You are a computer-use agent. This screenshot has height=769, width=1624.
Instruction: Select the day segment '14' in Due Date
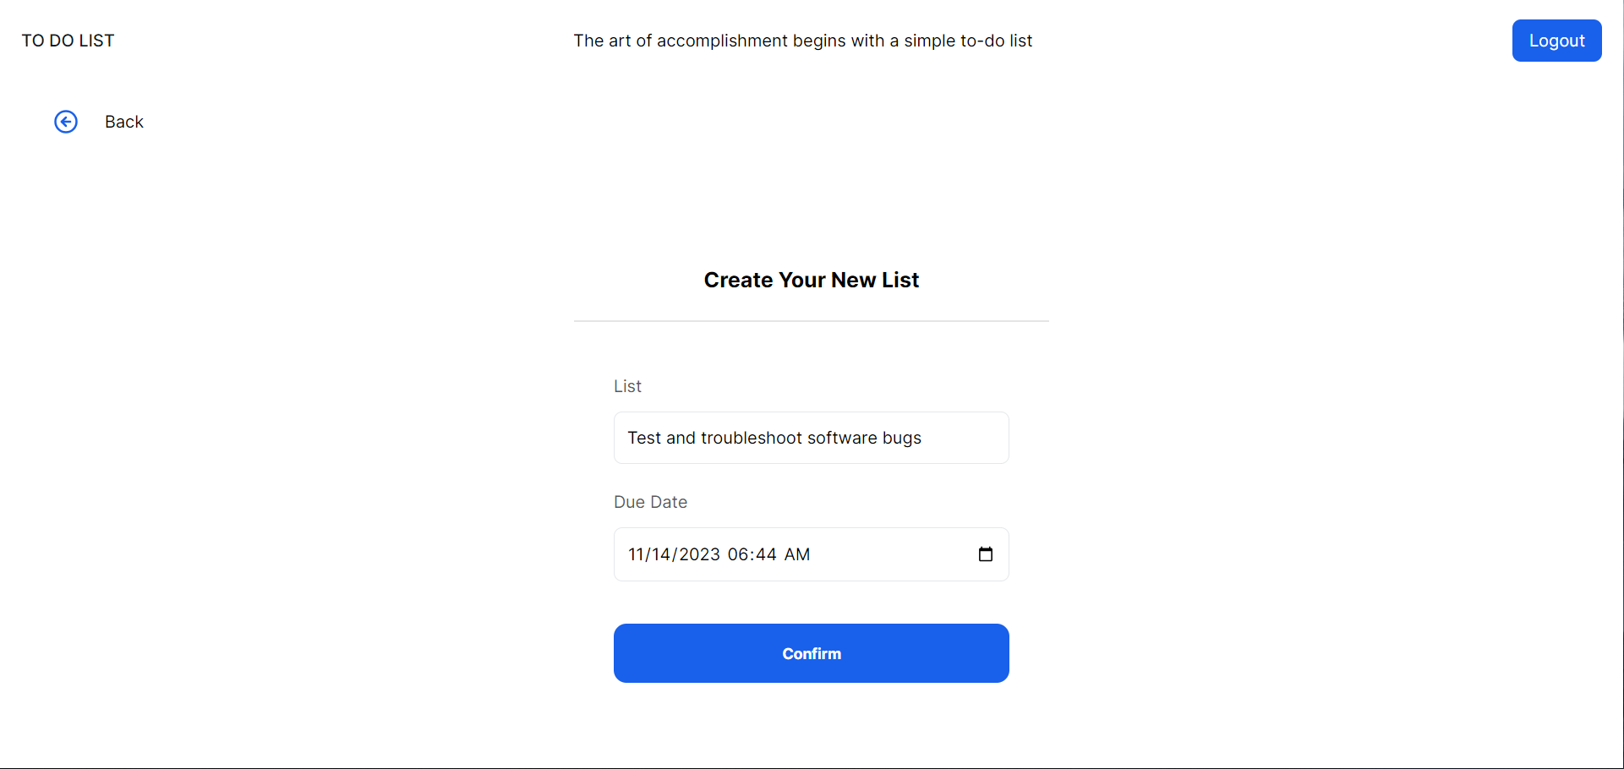(x=661, y=554)
